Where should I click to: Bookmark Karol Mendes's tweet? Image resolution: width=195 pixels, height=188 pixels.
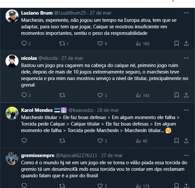click(x=176, y=141)
